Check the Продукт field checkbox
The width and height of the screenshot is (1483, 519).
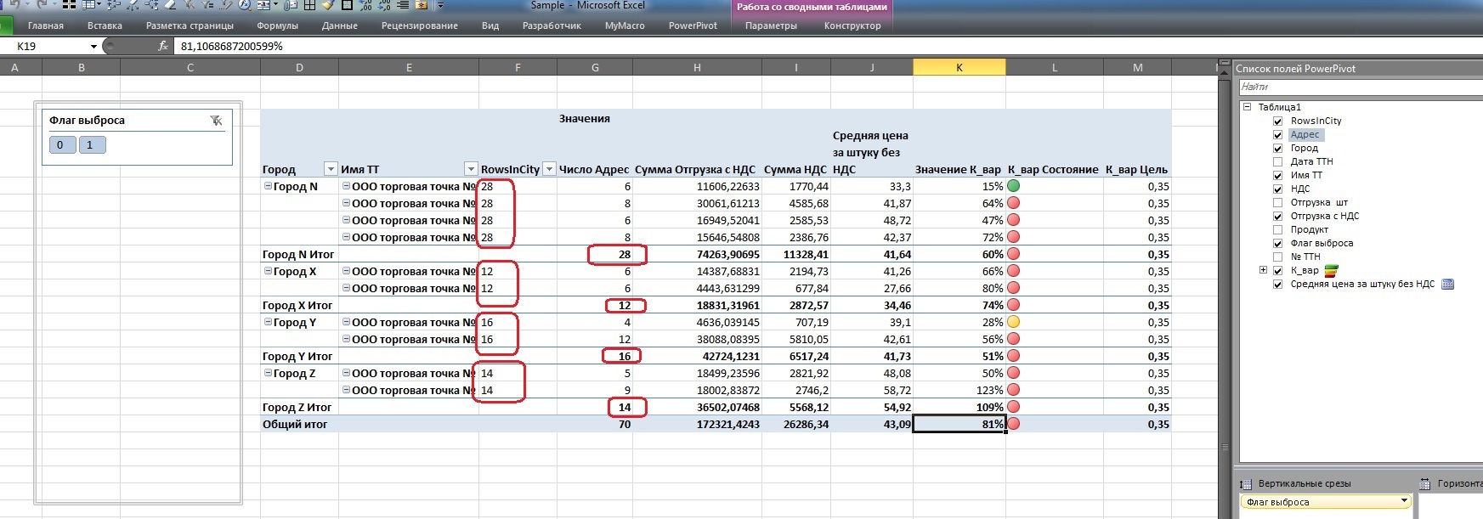pyautogui.click(x=1277, y=229)
